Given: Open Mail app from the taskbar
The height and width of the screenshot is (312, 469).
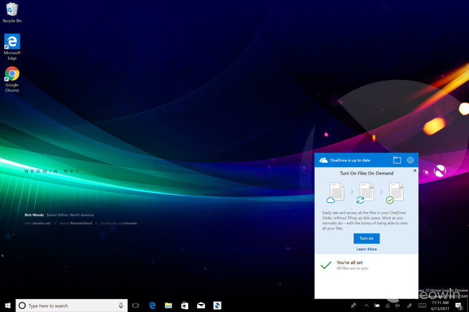Looking at the screenshot, I should click(x=201, y=305).
